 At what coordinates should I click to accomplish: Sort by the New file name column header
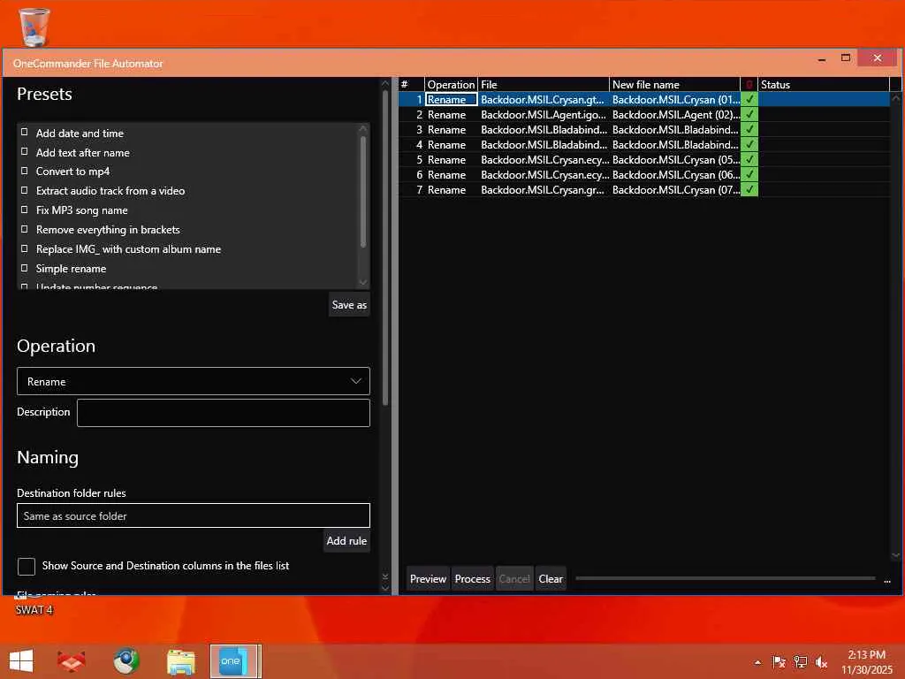674,84
